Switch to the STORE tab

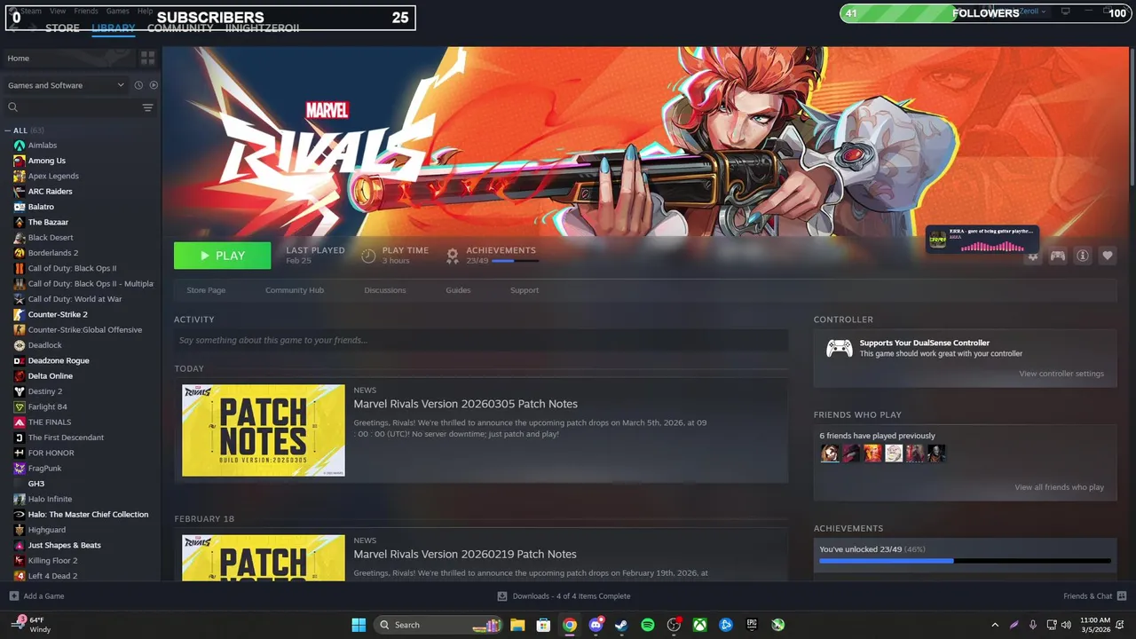(62, 28)
